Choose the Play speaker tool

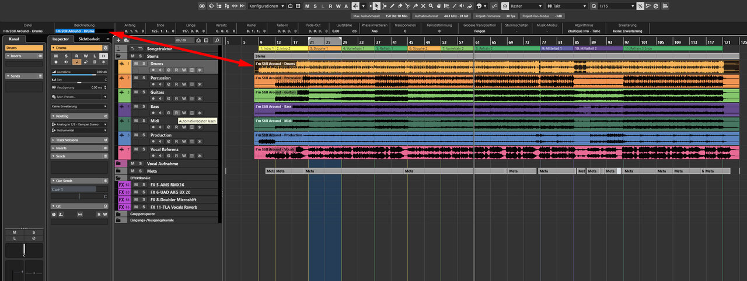point(462,6)
